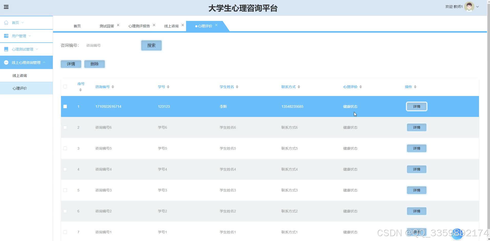Click consultation number 1710922616714
Screen dimensions: 490x241
click(x=108, y=106)
